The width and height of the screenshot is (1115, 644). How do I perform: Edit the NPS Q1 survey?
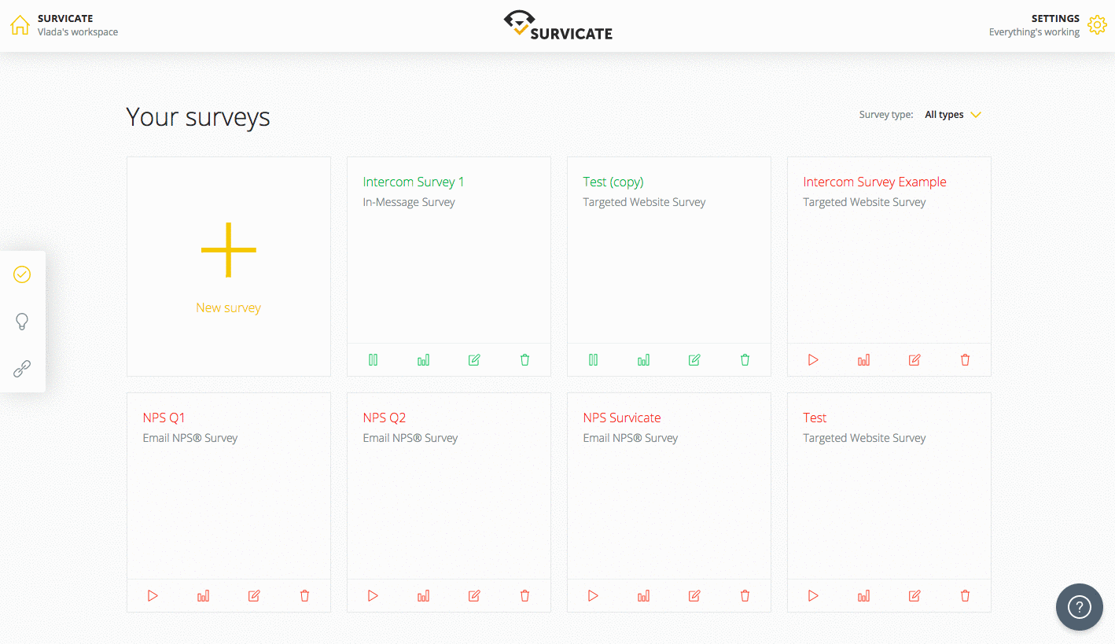tap(254, 596)
